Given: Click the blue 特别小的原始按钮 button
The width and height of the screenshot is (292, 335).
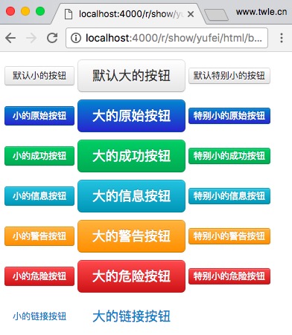Looking at the screenshot, I should (229, 116).
